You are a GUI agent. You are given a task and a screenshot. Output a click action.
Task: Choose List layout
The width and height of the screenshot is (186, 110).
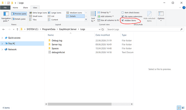(51, 16)
